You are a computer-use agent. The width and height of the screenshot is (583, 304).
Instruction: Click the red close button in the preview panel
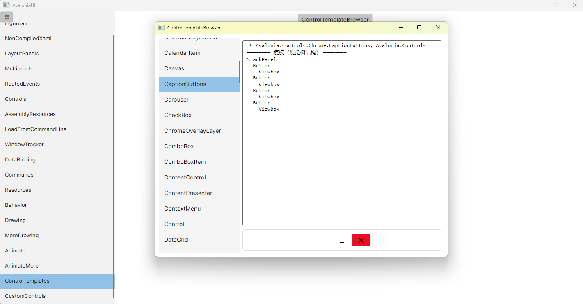[x=361, y=240]
